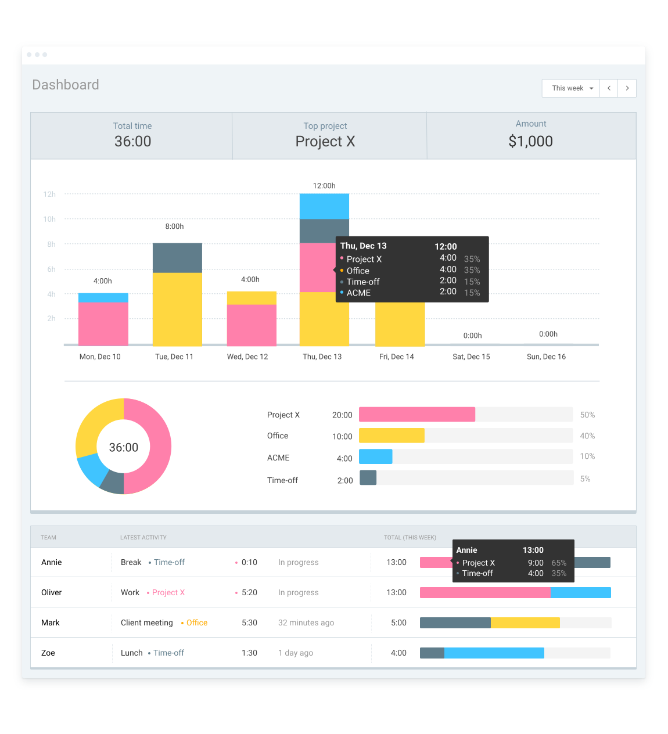Viewport: 668px width, 734px height.
Task: Click the pink Project X progress bar
Action: point(416,414)
